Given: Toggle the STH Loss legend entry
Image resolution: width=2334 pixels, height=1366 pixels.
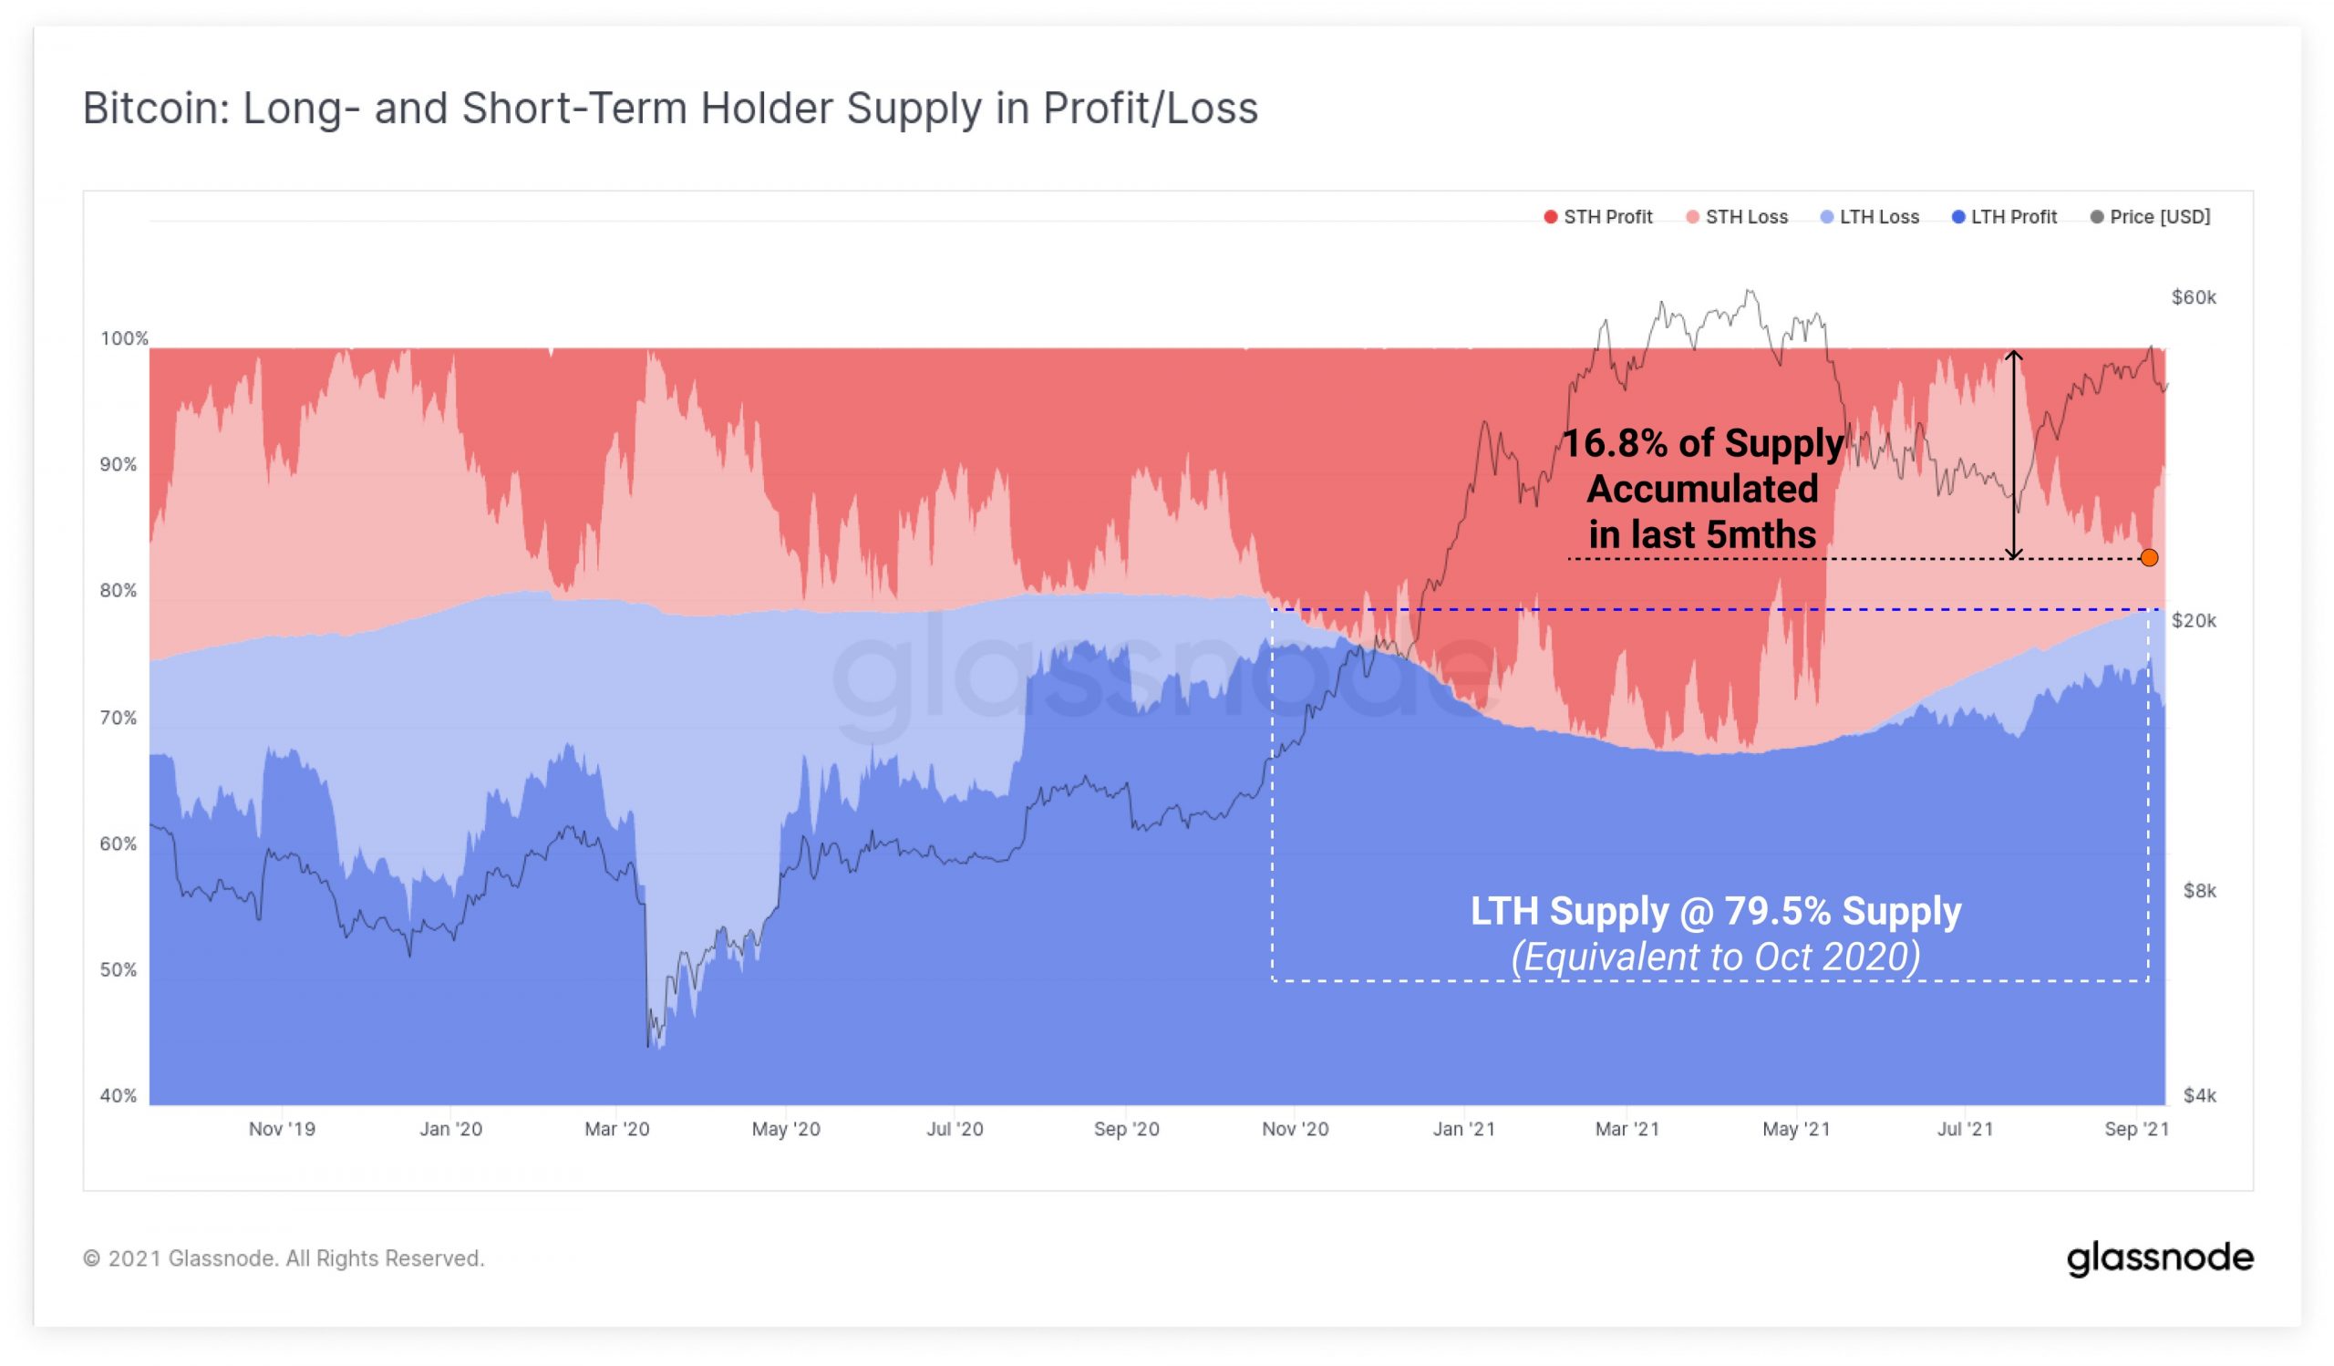Looking at the screenshot, I should [x=1737, y=217].
